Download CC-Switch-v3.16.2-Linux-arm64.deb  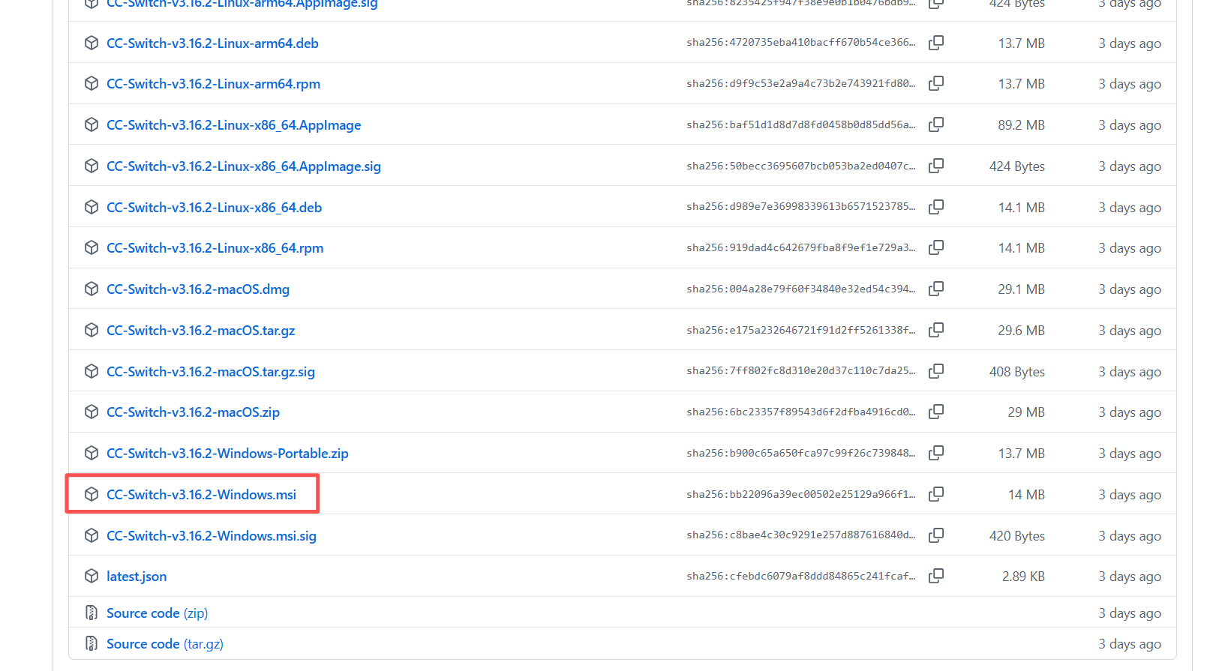coord(212,43)
